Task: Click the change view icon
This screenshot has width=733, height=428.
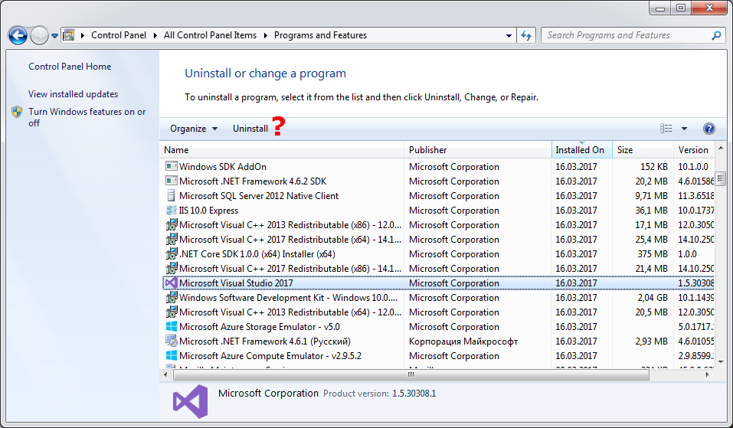Action: pos(666,129)
